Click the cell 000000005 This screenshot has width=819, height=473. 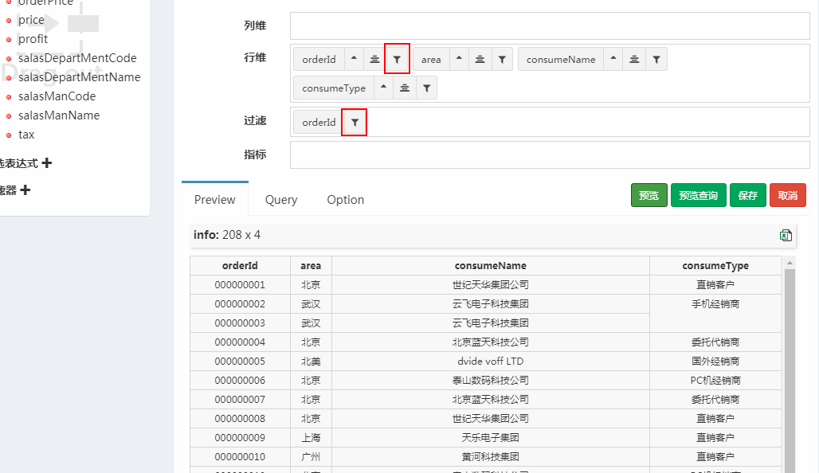(x=240, y=362)
